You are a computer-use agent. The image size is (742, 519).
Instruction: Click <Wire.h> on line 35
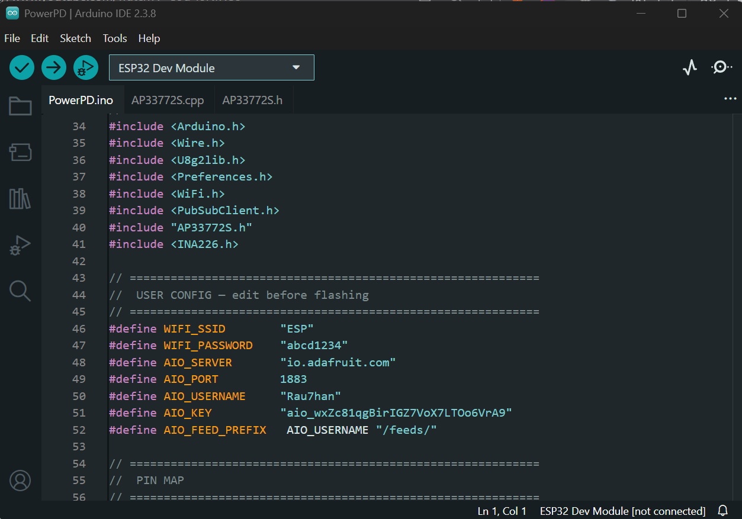198,143
